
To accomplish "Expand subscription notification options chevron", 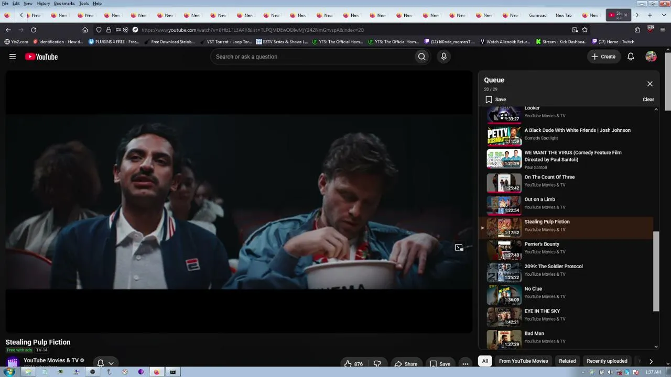I will tap(111, 363).
